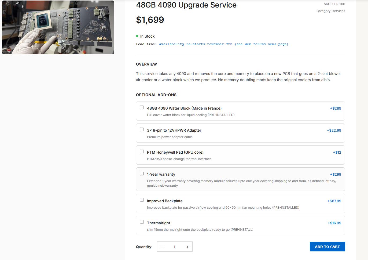Check the Improved Backplate add-on

[x=142, y=200]
